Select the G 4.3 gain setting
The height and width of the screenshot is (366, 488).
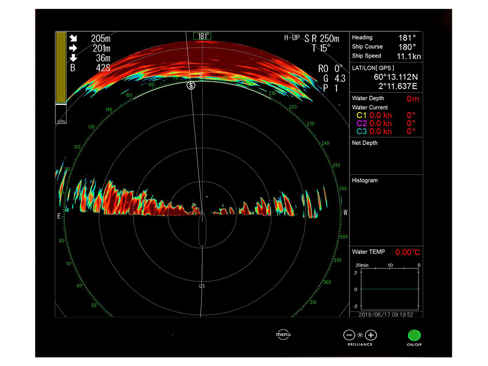pyautogui.click(x=334, y=78)
